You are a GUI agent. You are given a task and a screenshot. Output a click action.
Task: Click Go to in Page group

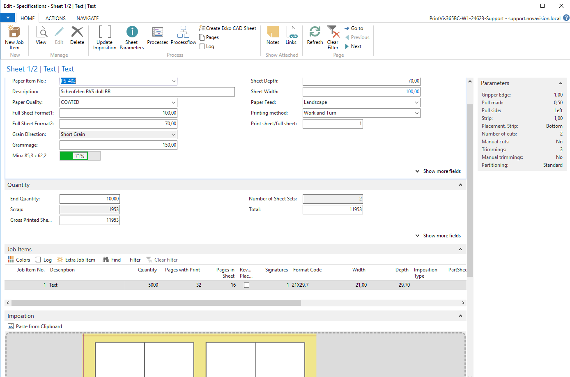coord(354,28)
